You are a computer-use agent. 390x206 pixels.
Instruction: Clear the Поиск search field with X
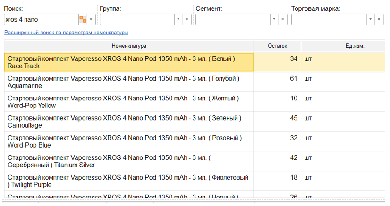point(92,19)
